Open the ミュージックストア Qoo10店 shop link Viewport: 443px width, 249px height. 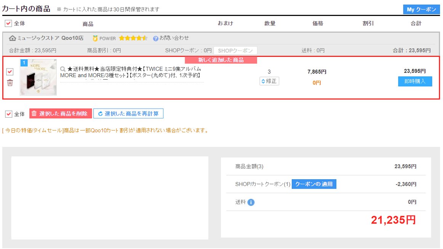point(50,38)
